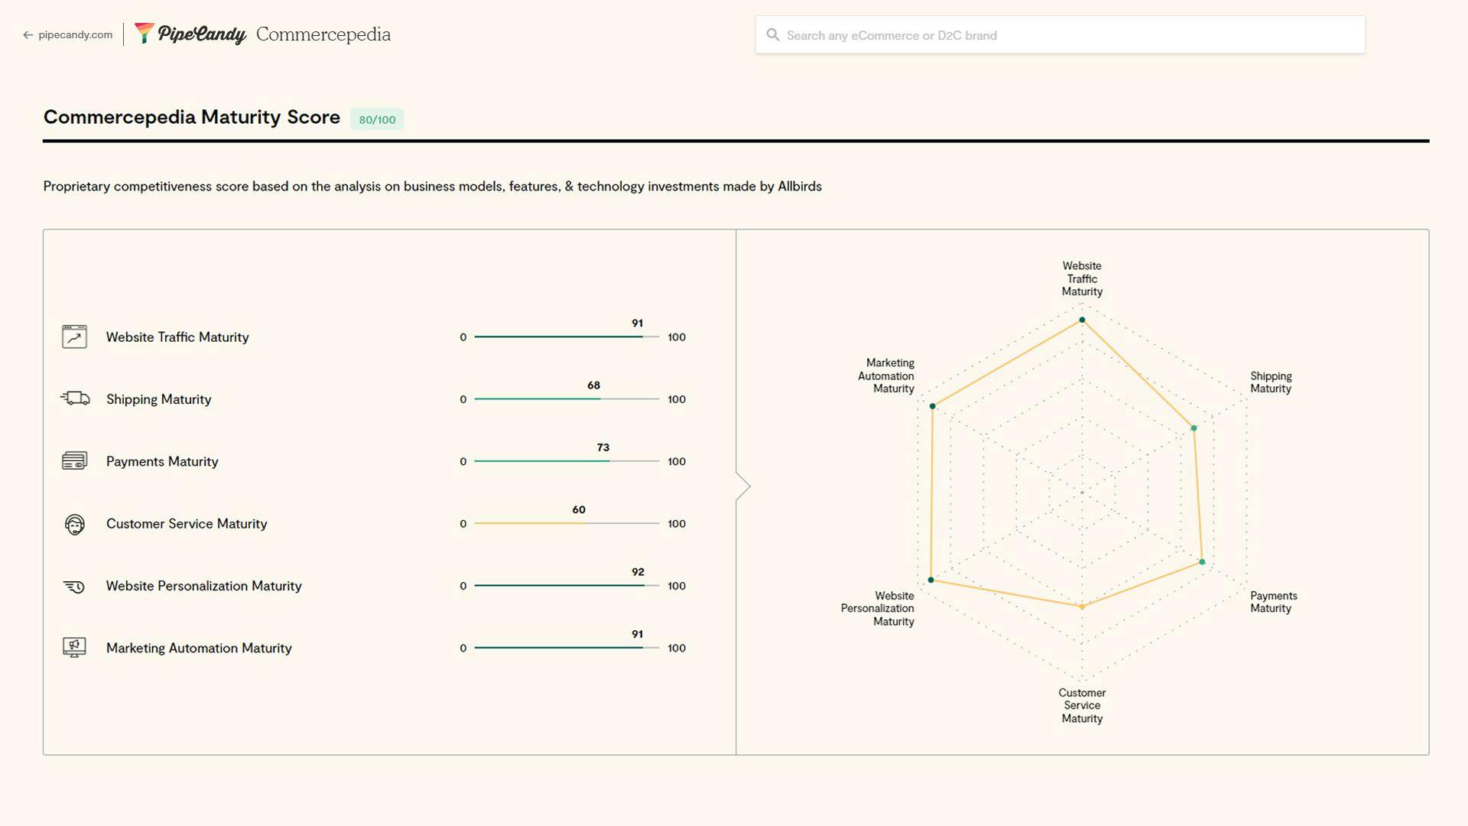1468x826 pixels.
Task: Select the Customer Service headset icon
Action: 74,524
